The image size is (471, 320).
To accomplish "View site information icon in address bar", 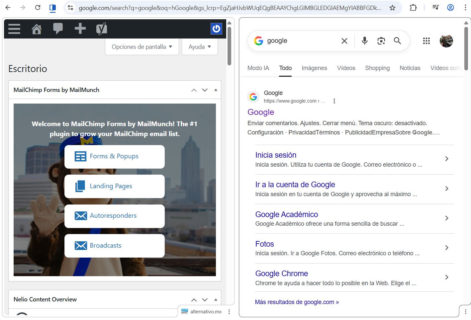I will (x=70, y=8).
